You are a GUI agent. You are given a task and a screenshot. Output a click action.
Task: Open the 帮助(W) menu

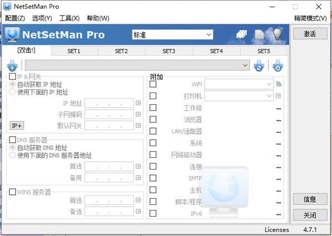pyautogui.click(x=98, y=18)
